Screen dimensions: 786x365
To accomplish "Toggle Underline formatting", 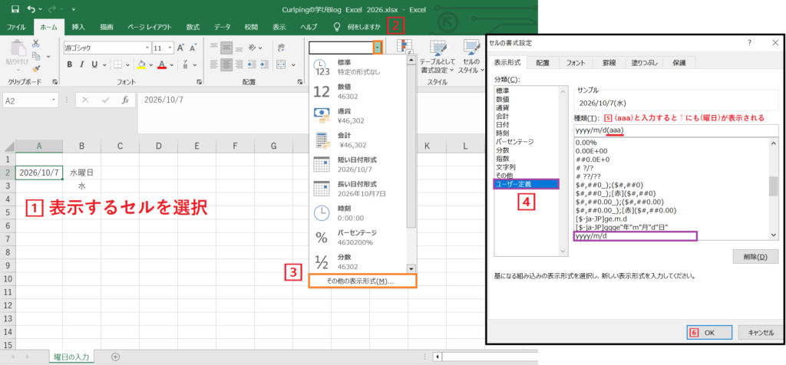I will point(94,64).
